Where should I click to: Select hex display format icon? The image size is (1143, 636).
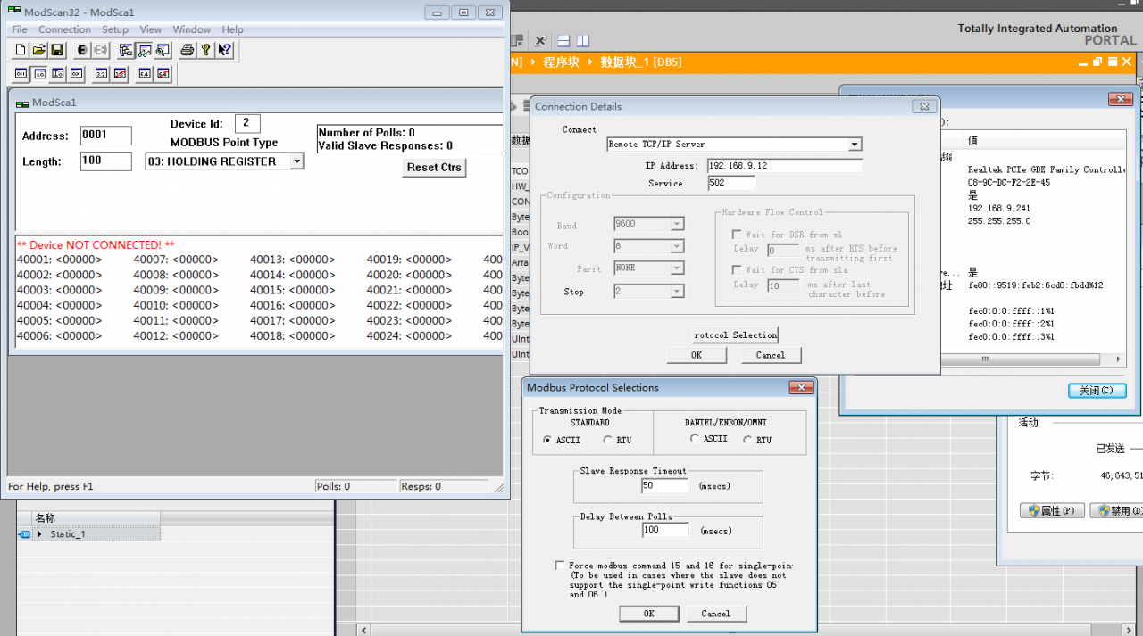click(x=76, y=74)
